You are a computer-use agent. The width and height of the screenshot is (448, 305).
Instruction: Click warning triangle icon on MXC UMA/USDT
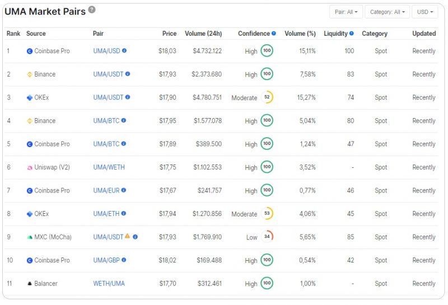point(128,236)
